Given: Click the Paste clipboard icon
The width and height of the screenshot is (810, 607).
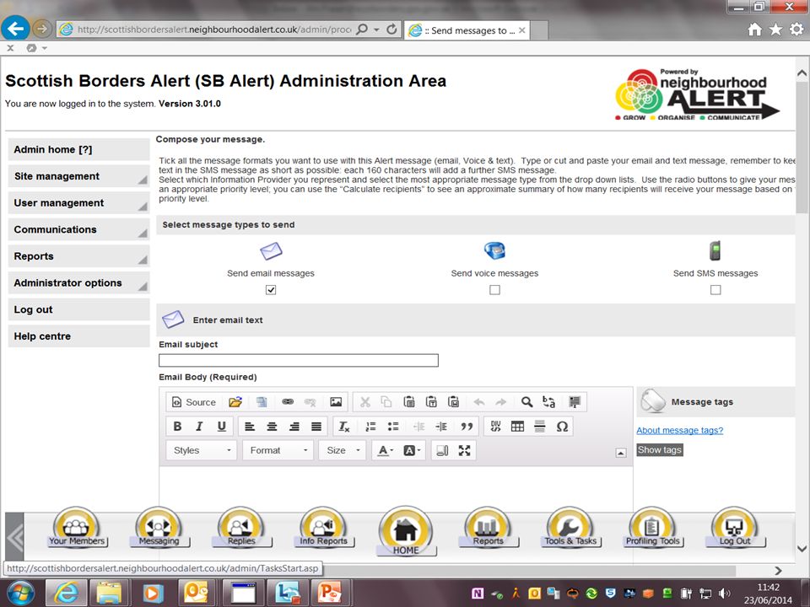Looking at the screenshot, I should point(409,401).
